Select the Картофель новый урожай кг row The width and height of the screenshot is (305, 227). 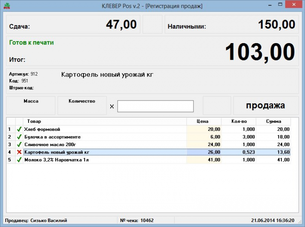click(x=149, y=152)
